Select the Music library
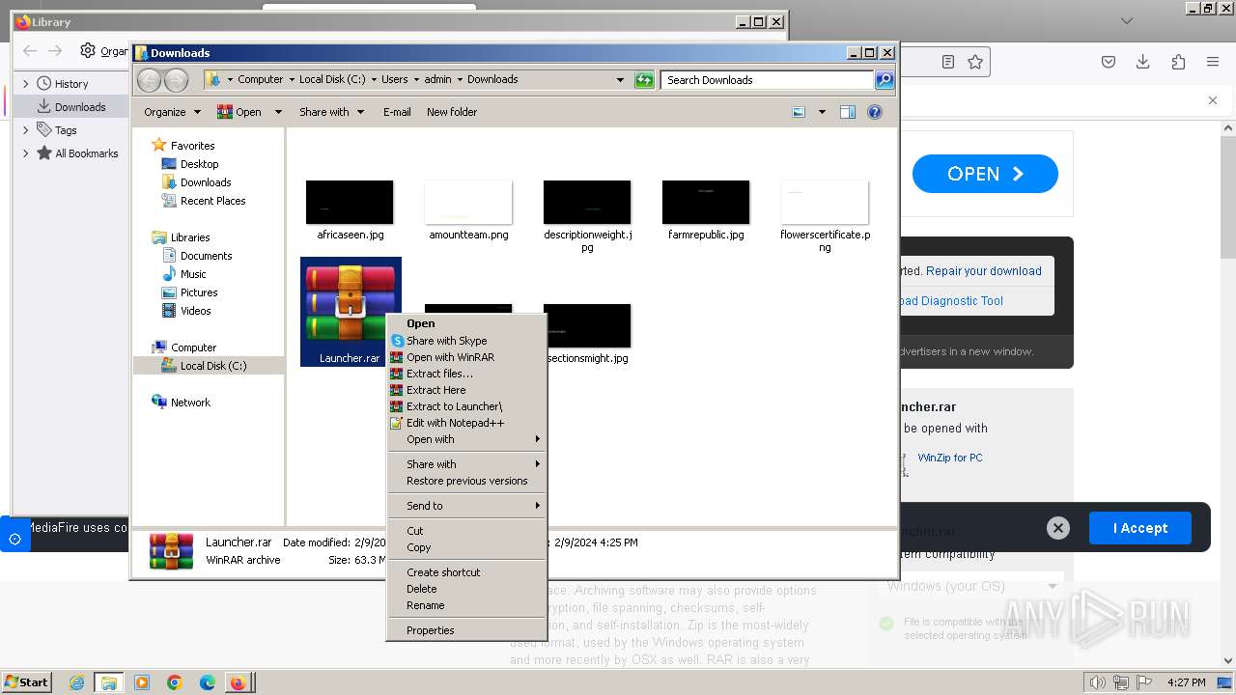The width and height of the screenshot is (1236, 695). (x=193, y=274)
